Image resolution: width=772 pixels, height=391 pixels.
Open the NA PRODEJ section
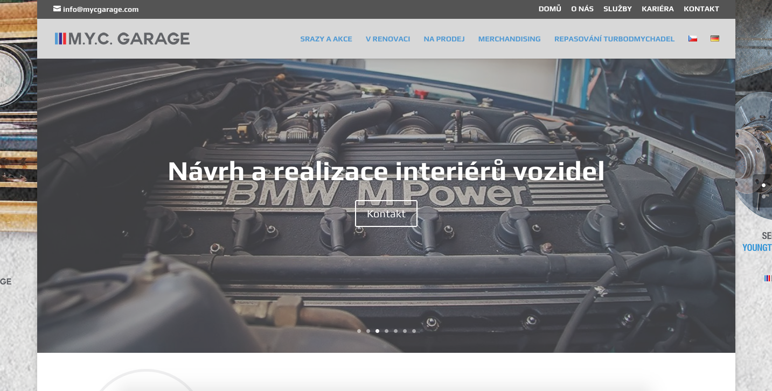[x=444, y=39]
